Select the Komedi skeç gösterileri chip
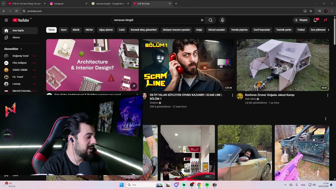This screenshot has height=189, width=336. [x=144, y=30]
